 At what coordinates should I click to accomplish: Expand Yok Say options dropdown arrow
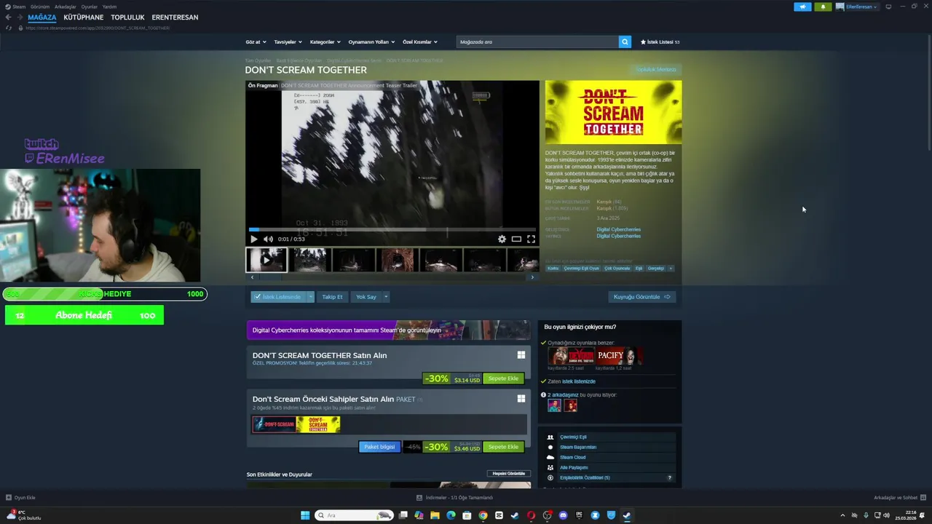click(x=386, y=297)
